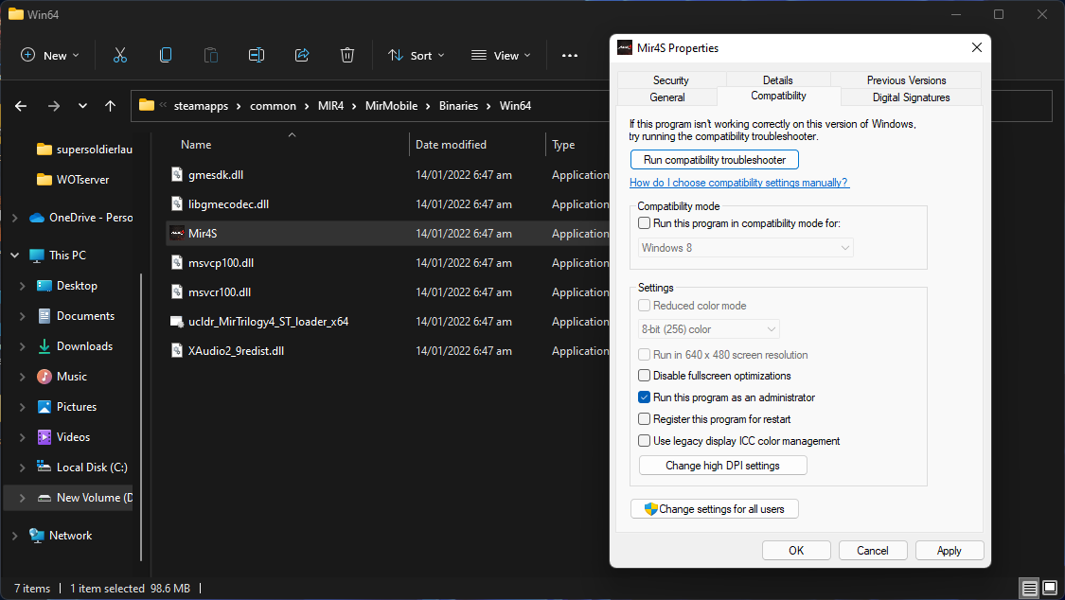Open the WOTserver folder

click(x=82, y=180)
